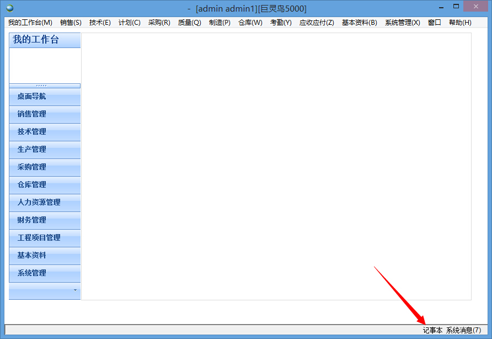492x339 pixels.
Task: Open the 仓库(W) menu
Action: point(250,23)
